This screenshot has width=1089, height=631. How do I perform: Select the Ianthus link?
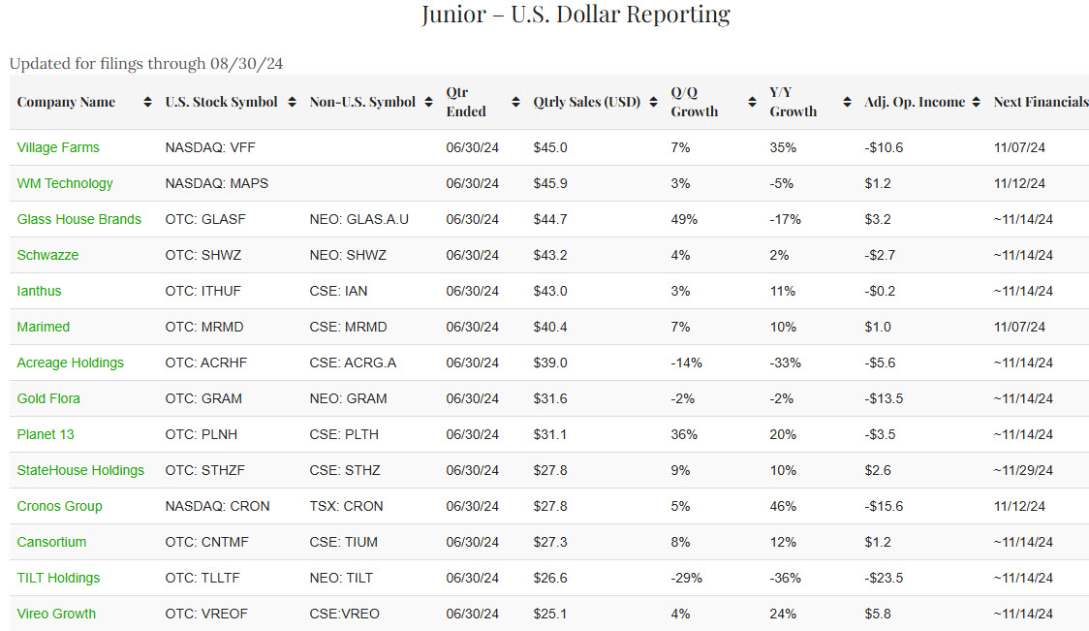pyautogui.click(x=39, y=291)
